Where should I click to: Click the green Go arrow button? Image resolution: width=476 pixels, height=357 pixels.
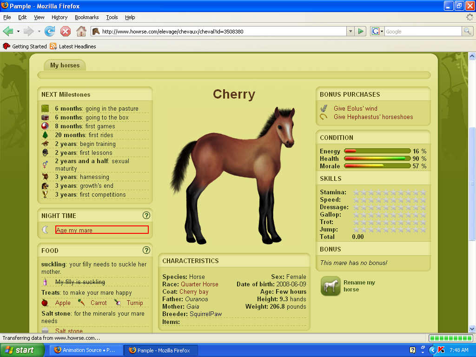coord(361,31)
